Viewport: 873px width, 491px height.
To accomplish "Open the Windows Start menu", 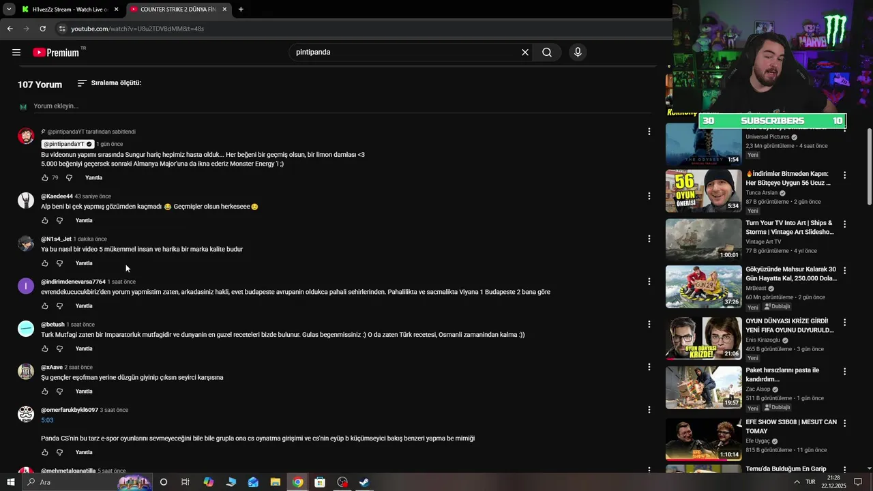I will tap(10, 482).
